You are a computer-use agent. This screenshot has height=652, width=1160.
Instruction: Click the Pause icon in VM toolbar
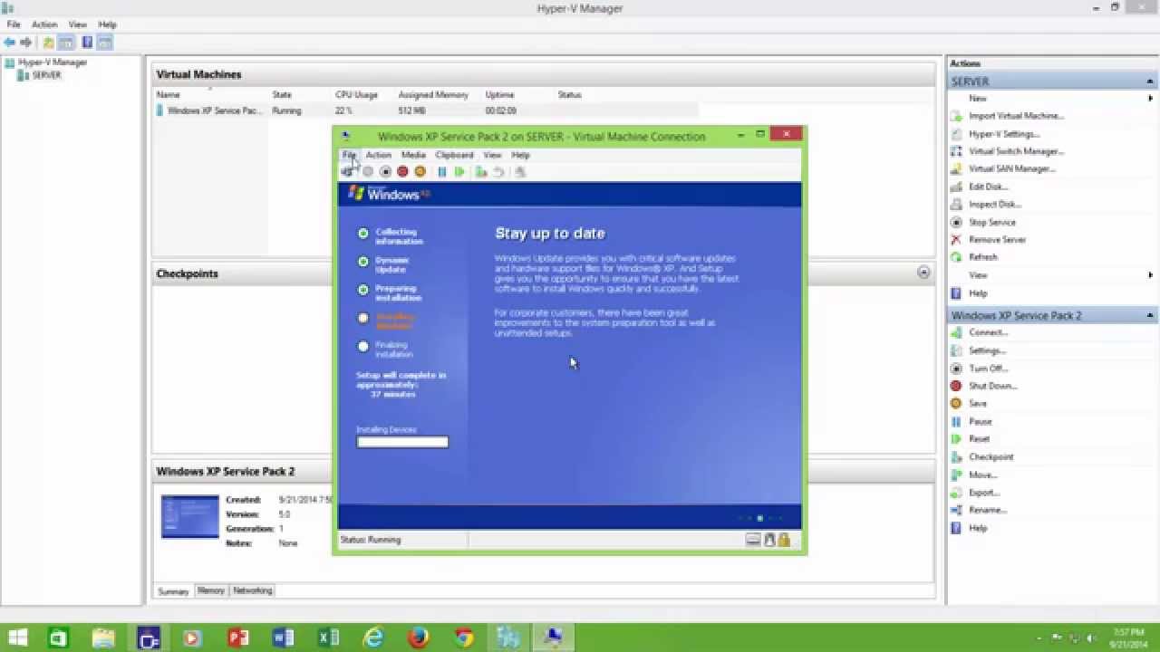(x=442, y=171)
